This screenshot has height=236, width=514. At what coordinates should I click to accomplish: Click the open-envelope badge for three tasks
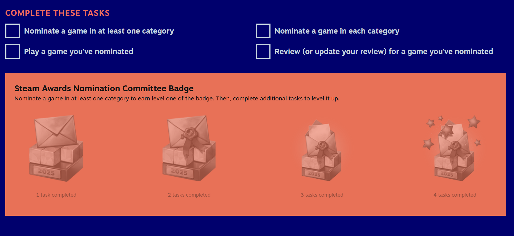click(322, 150)
